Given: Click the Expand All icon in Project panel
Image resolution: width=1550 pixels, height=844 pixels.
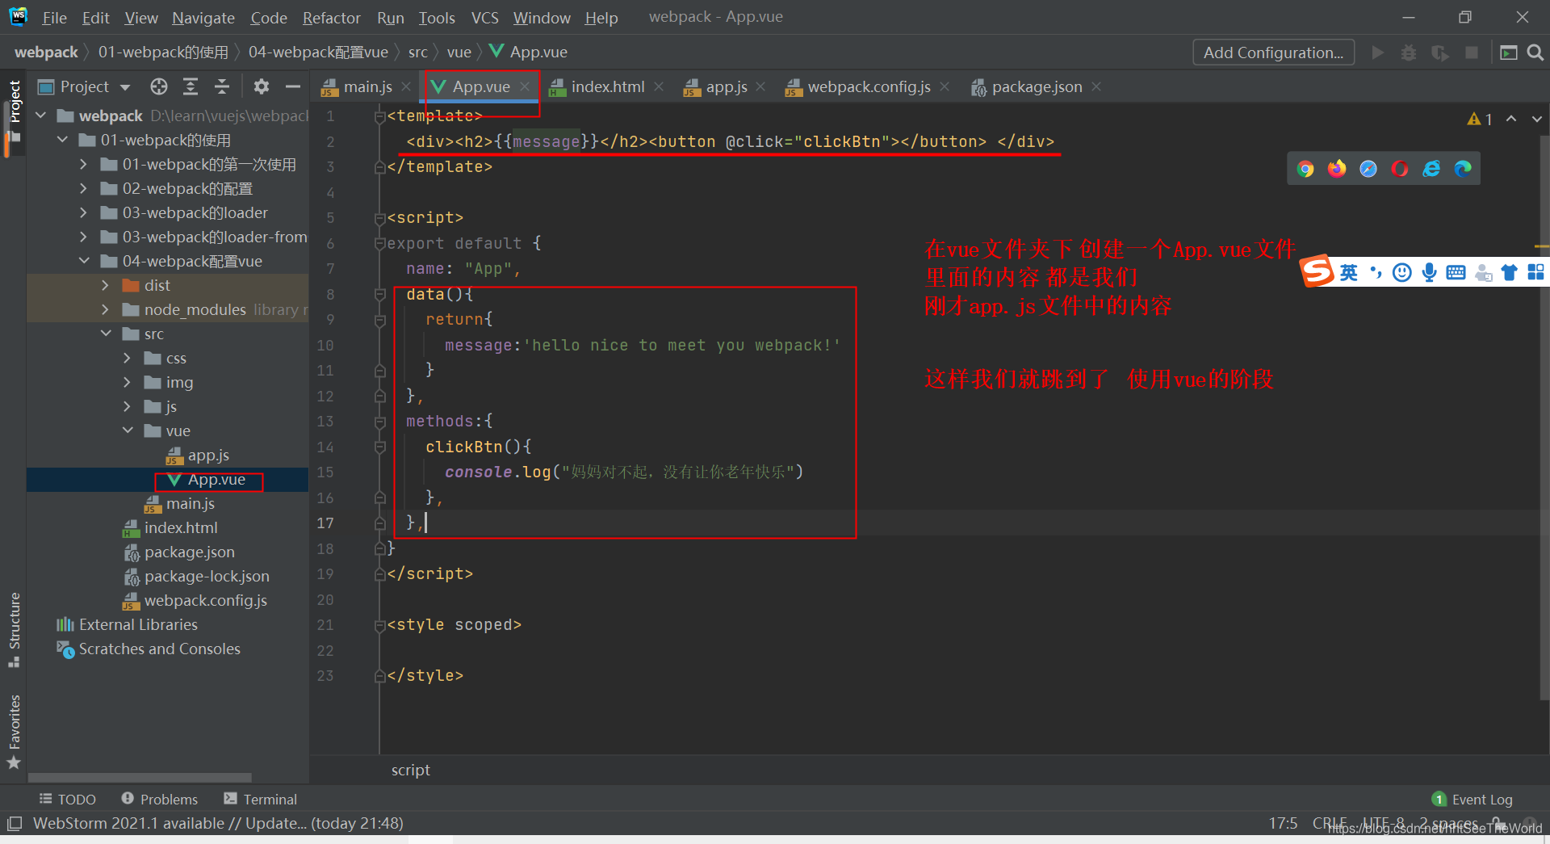Looking at the screenshot, I should tap(191, 86).
